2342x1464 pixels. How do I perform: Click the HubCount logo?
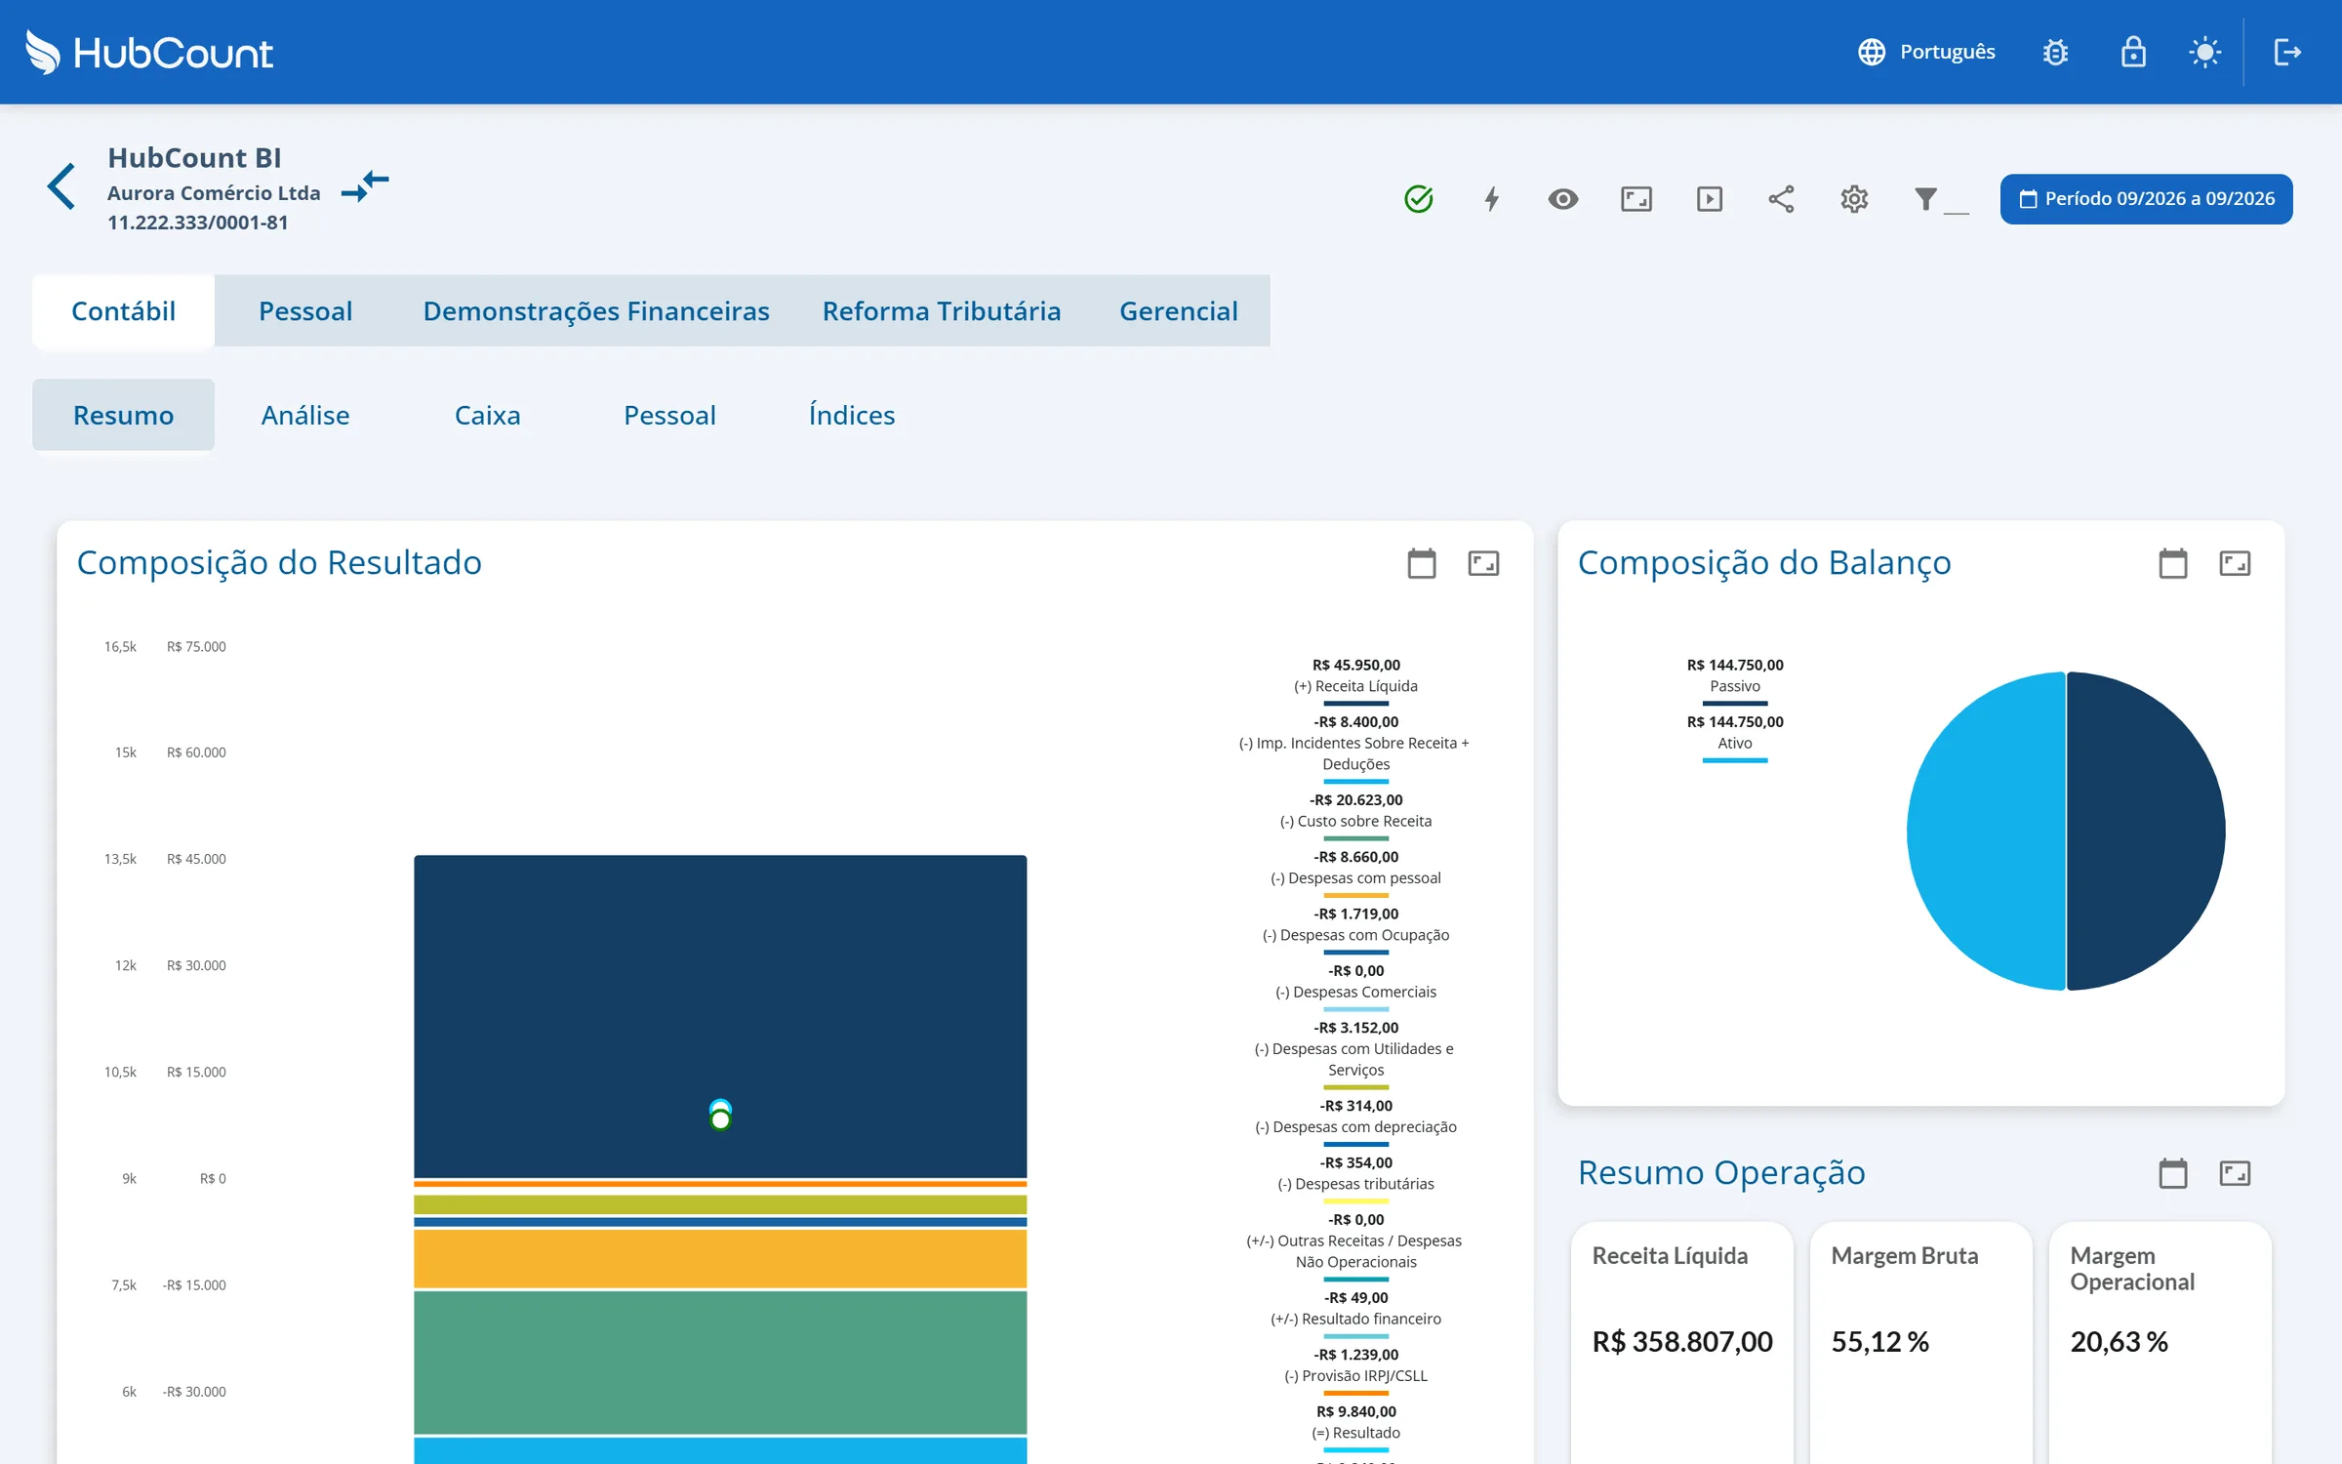click(148, 52)
